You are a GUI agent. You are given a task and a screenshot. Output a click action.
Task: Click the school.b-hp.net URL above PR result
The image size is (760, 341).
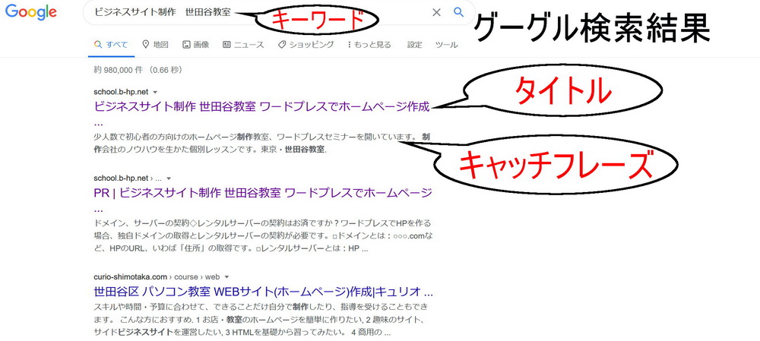pos(121,178)
